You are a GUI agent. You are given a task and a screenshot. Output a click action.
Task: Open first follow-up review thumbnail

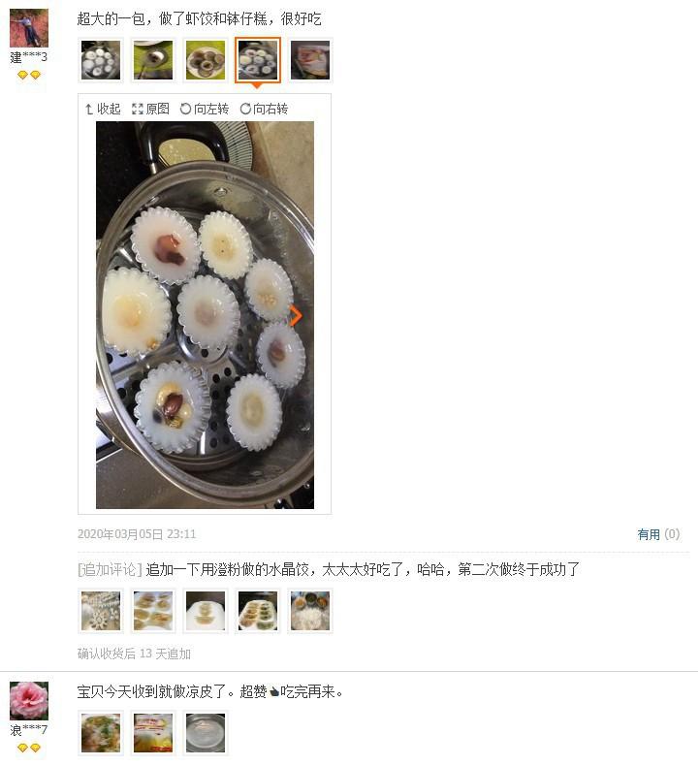pos(101,611)
